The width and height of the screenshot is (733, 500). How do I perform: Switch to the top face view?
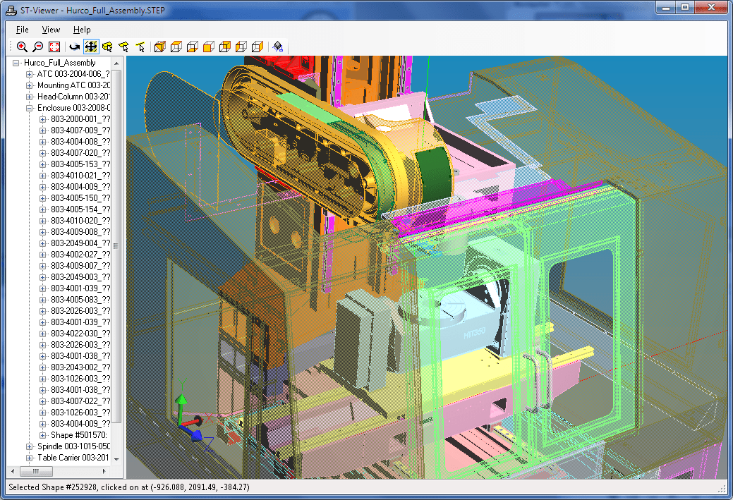[176, 47]
